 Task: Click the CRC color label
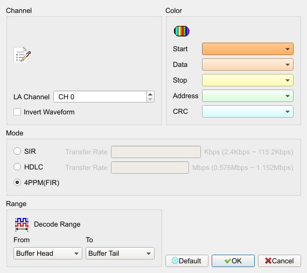(x=180, y=111)
